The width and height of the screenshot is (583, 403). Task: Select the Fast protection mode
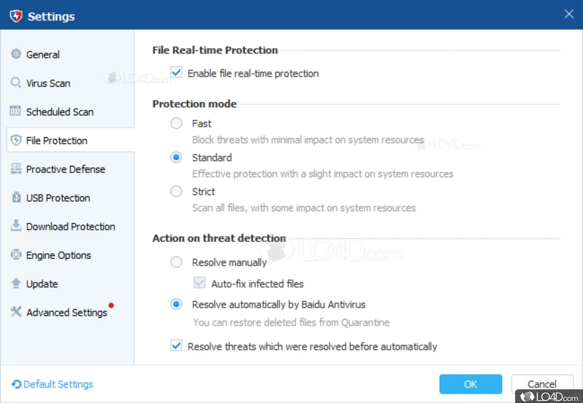pos(176,123)
